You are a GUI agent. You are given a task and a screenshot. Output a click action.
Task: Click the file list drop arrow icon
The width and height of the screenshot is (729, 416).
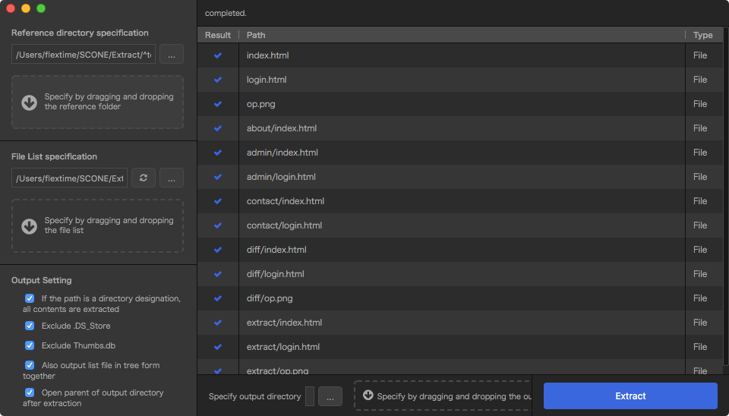tap(30, 226)
